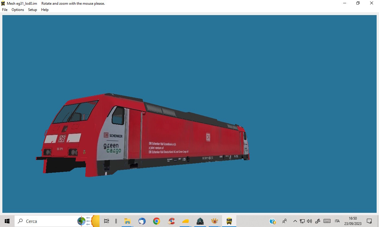Open the yellow wedge app on taskbar
The height and width of the screenshot is (227, 379).
(x=186, y=221)
